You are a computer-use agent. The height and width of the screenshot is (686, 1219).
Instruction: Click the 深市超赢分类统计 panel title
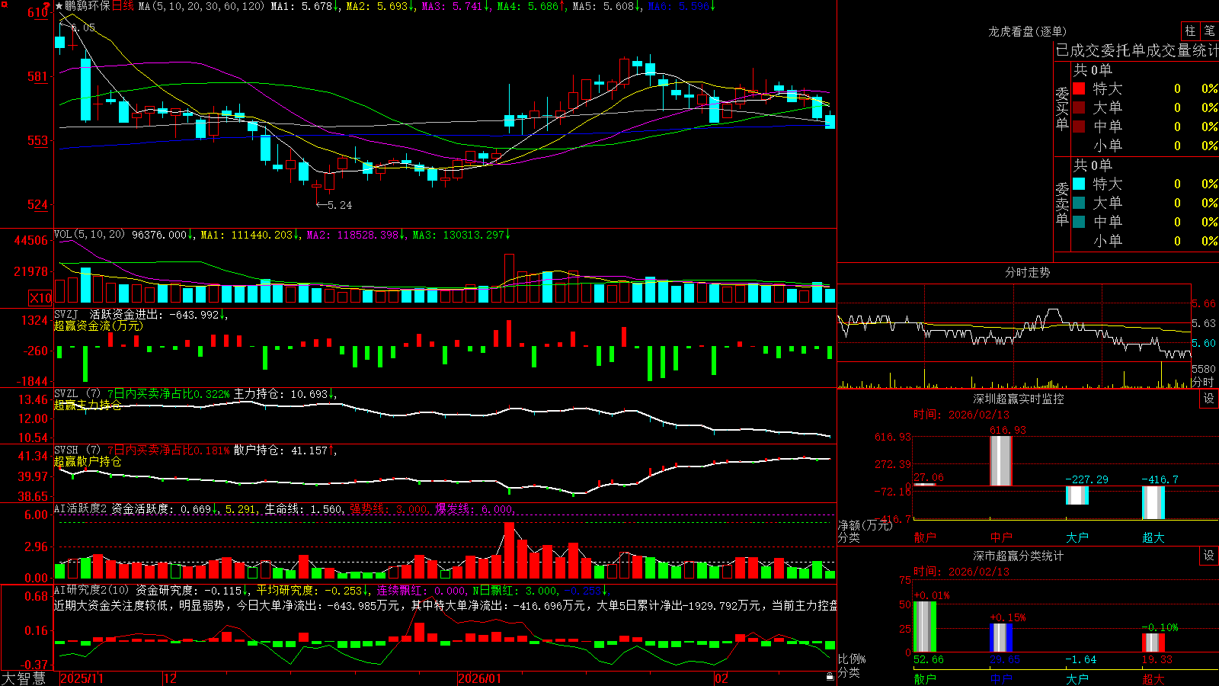click(x=1019, y=556)
